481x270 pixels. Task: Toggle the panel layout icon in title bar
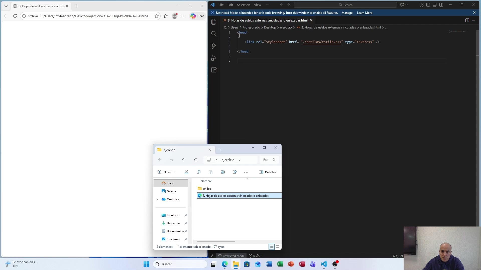pos(435,5)
